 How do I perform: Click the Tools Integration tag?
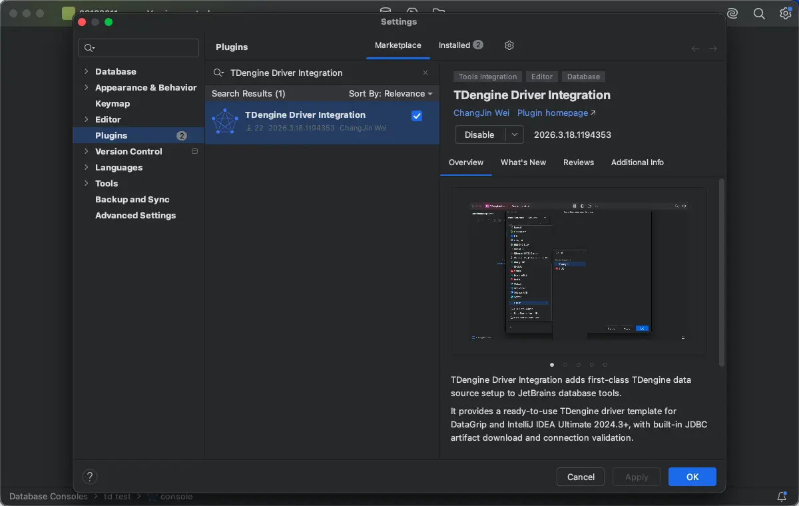tap(487, 77)
